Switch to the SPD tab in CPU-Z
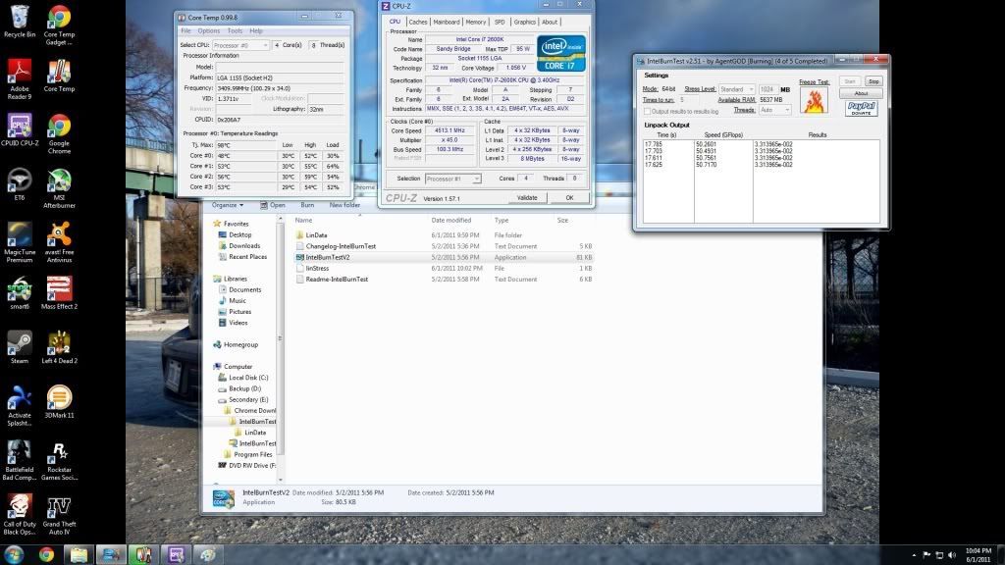Viewport: 1005px width, 565px height. (x=500, y=22)
